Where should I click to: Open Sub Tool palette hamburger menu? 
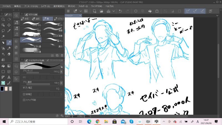[x=22, y=14]
